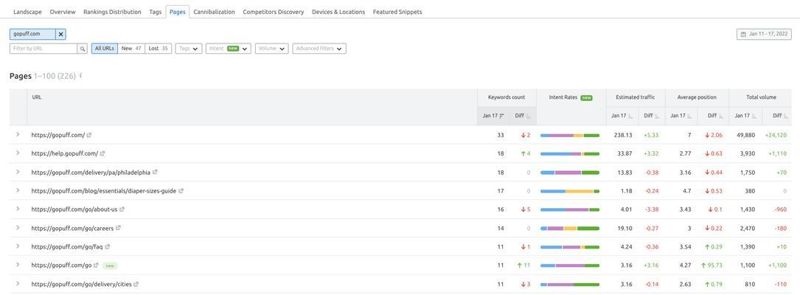Open the Jan 11 - 17, 2022 date picker

[764, 34]
